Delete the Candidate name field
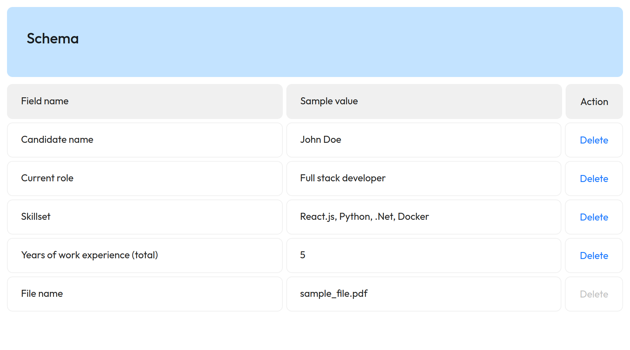Viewport: 630px width, 350px height. tap(594, 140)
